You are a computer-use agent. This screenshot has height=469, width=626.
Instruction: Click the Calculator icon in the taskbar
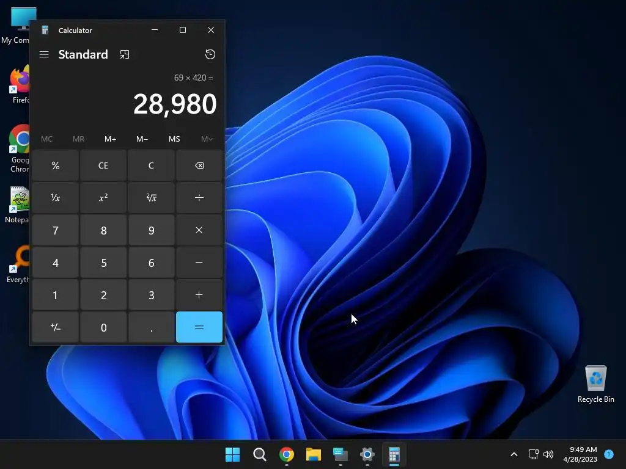pos(394,454)
